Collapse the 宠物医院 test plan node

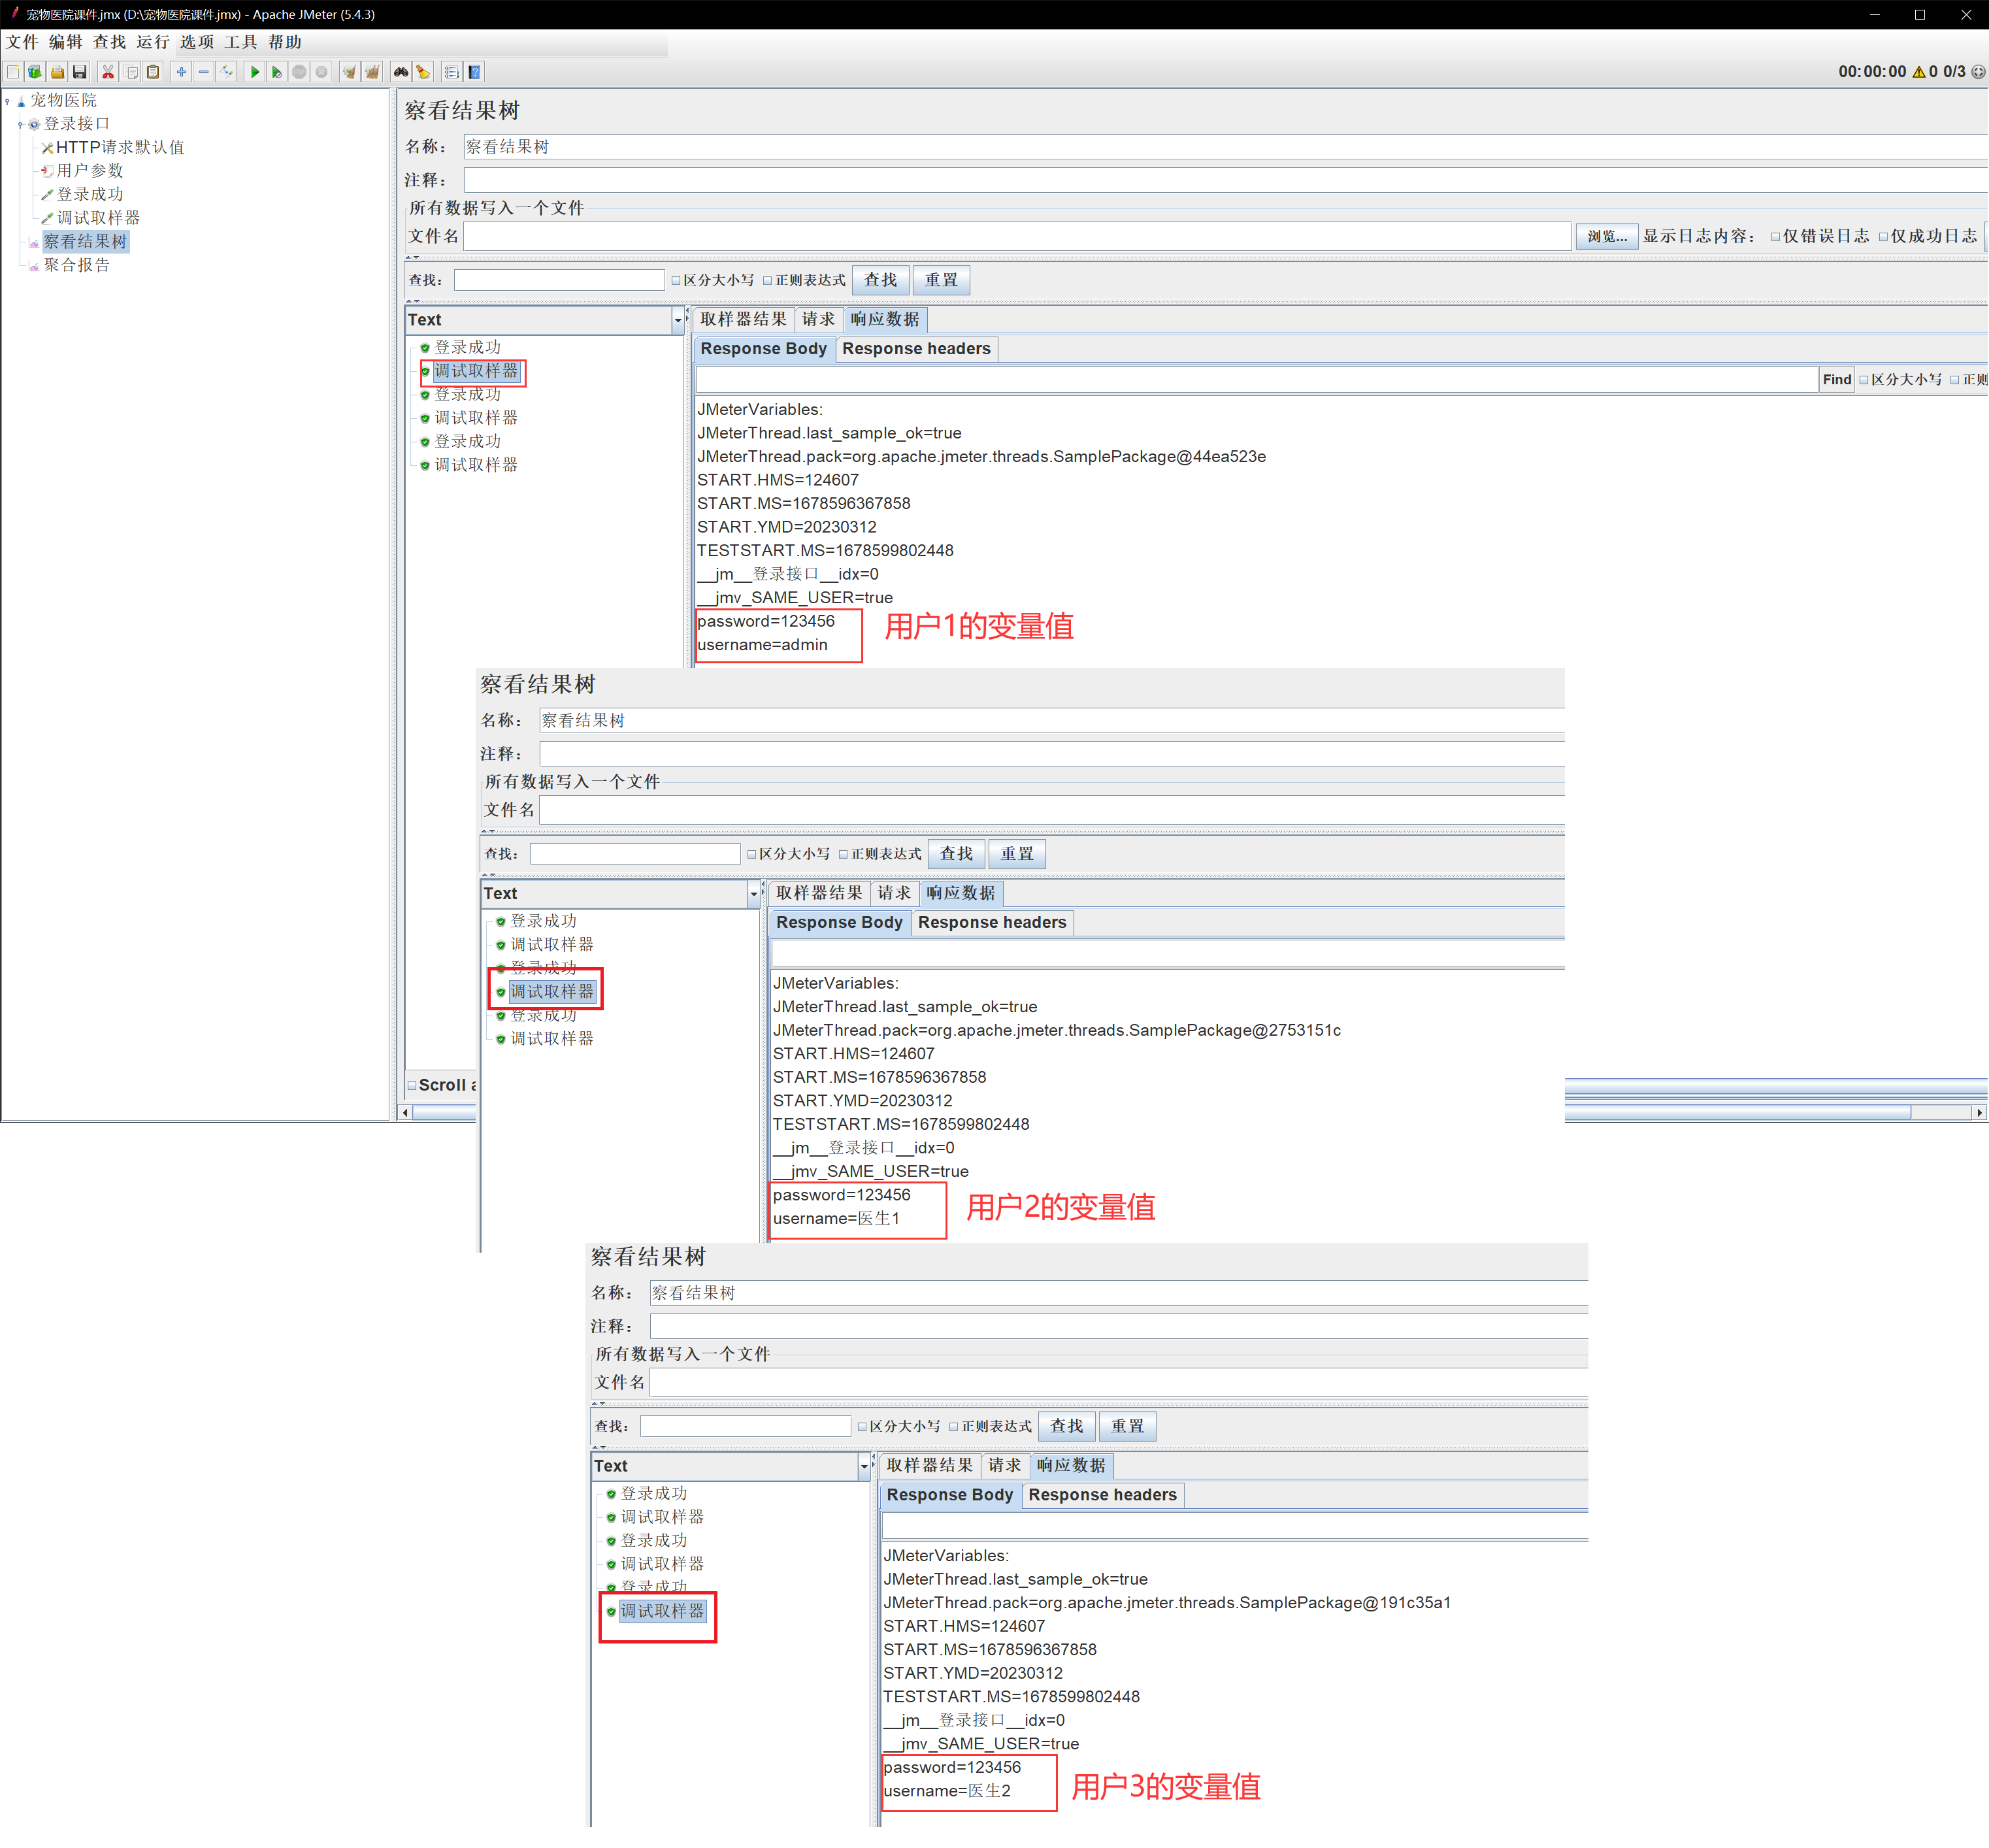pyautogui.click(x=7, y=101)
